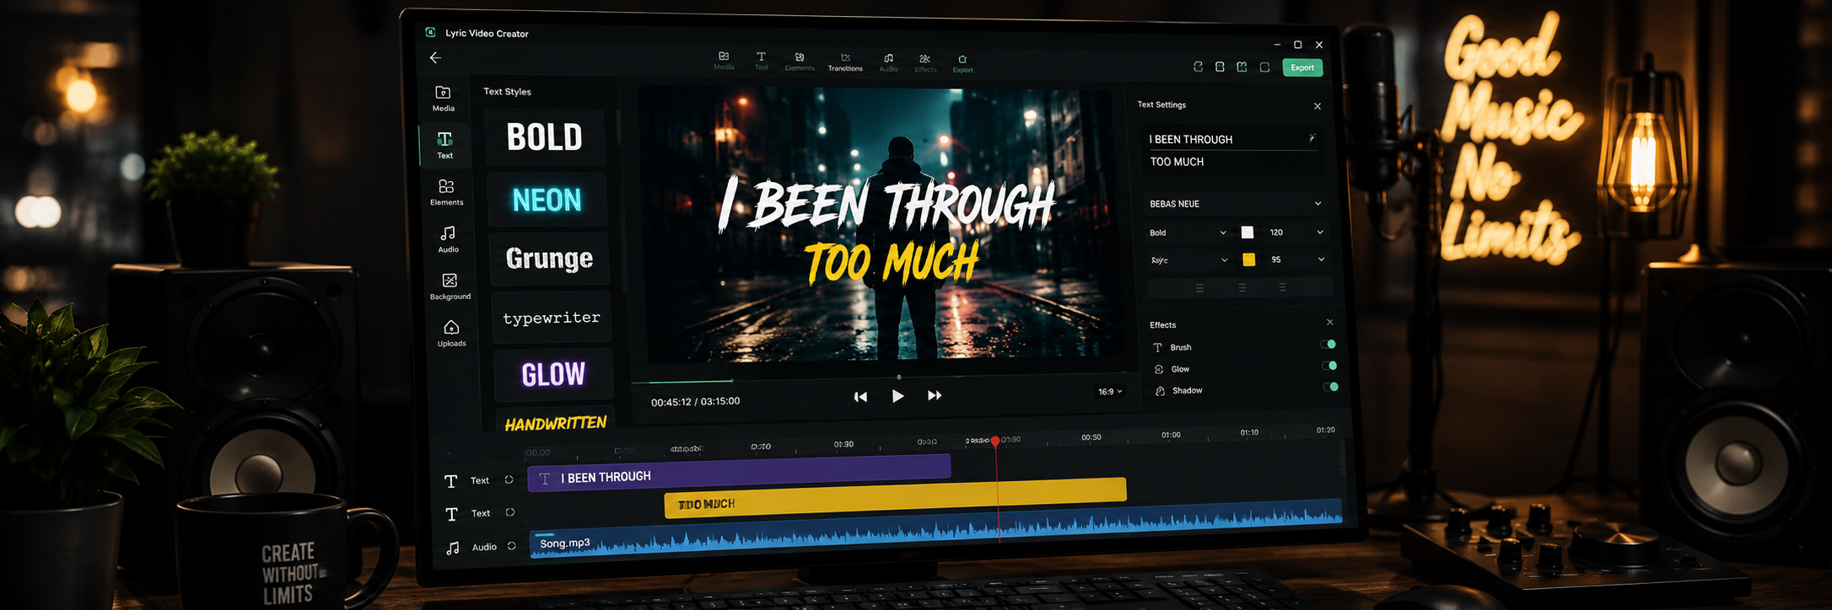Open the Media panel from the left sidebar
Screen dimensions: 1832x610
pyautogui.click(x=444, y=98)
